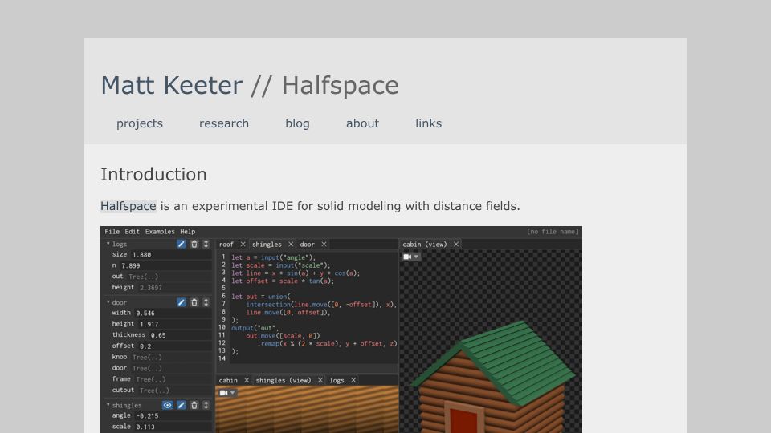Open the Help menu
Viewport: 771px width, 433px height.
[x=187, y=232]
